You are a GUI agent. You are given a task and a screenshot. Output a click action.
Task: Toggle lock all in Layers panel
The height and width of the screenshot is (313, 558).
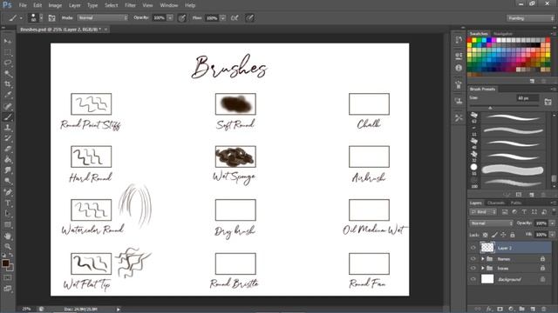pyautogui.click(x=513, y=235)
